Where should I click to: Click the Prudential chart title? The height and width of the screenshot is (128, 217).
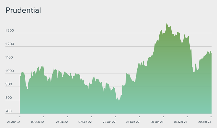(x=23, y=10)
